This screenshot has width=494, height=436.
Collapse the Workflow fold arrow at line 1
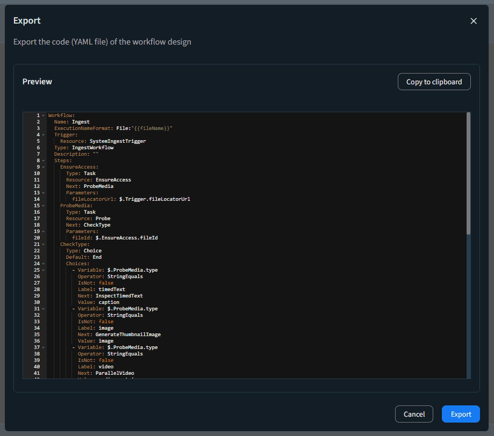coord(43,115)
